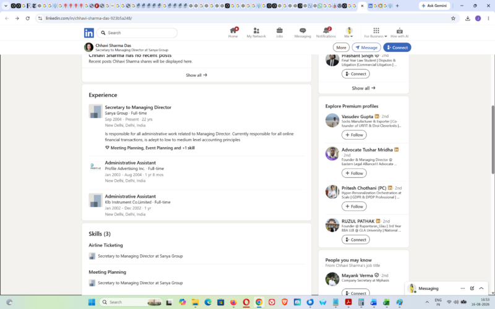Open Messaging overlay three-dot options
The height and width of the screenshot is (309, 495).
[462, 288]
